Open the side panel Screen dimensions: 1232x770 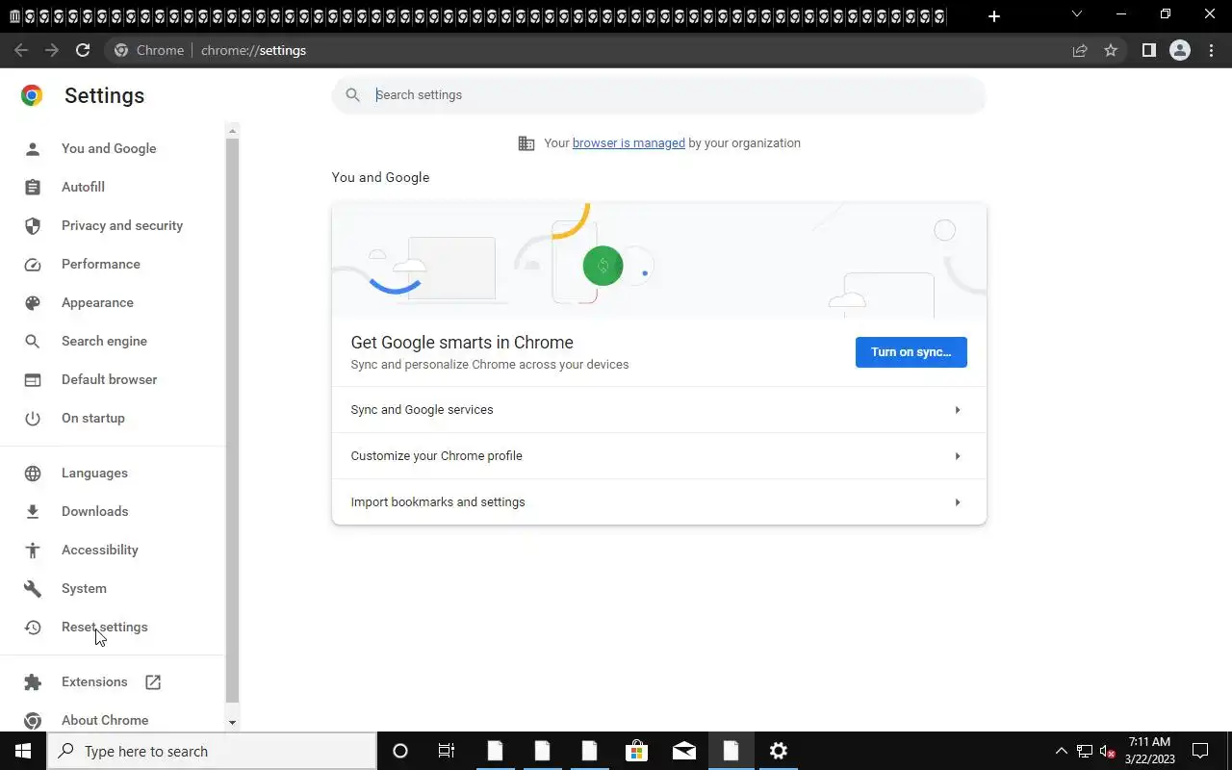pyautogui.click(x=1148, y=50)
